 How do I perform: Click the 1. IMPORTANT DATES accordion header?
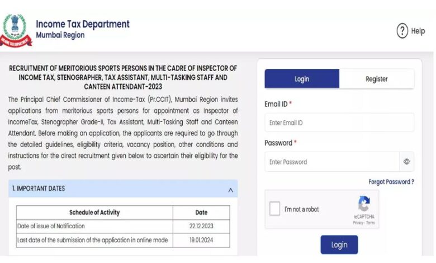click(x=123, y=189)
